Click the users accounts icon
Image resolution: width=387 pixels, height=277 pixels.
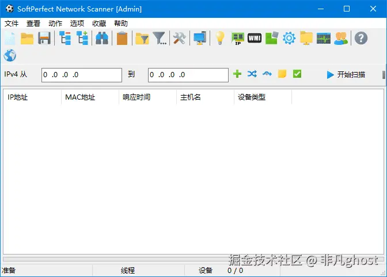341,38
